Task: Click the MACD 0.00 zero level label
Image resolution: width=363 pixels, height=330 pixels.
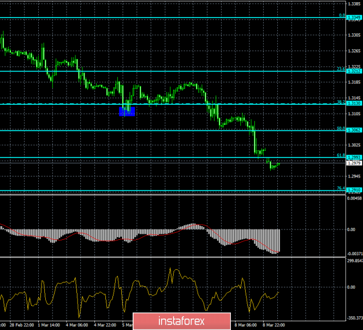Action: tap(351, 229)
